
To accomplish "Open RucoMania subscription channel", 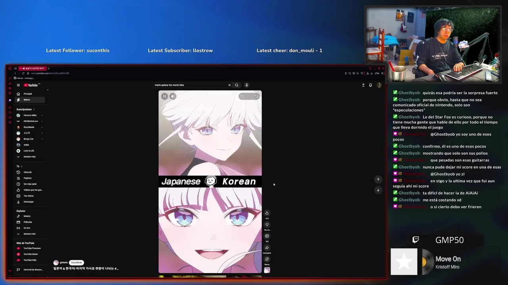I will (x=31, y=127).
